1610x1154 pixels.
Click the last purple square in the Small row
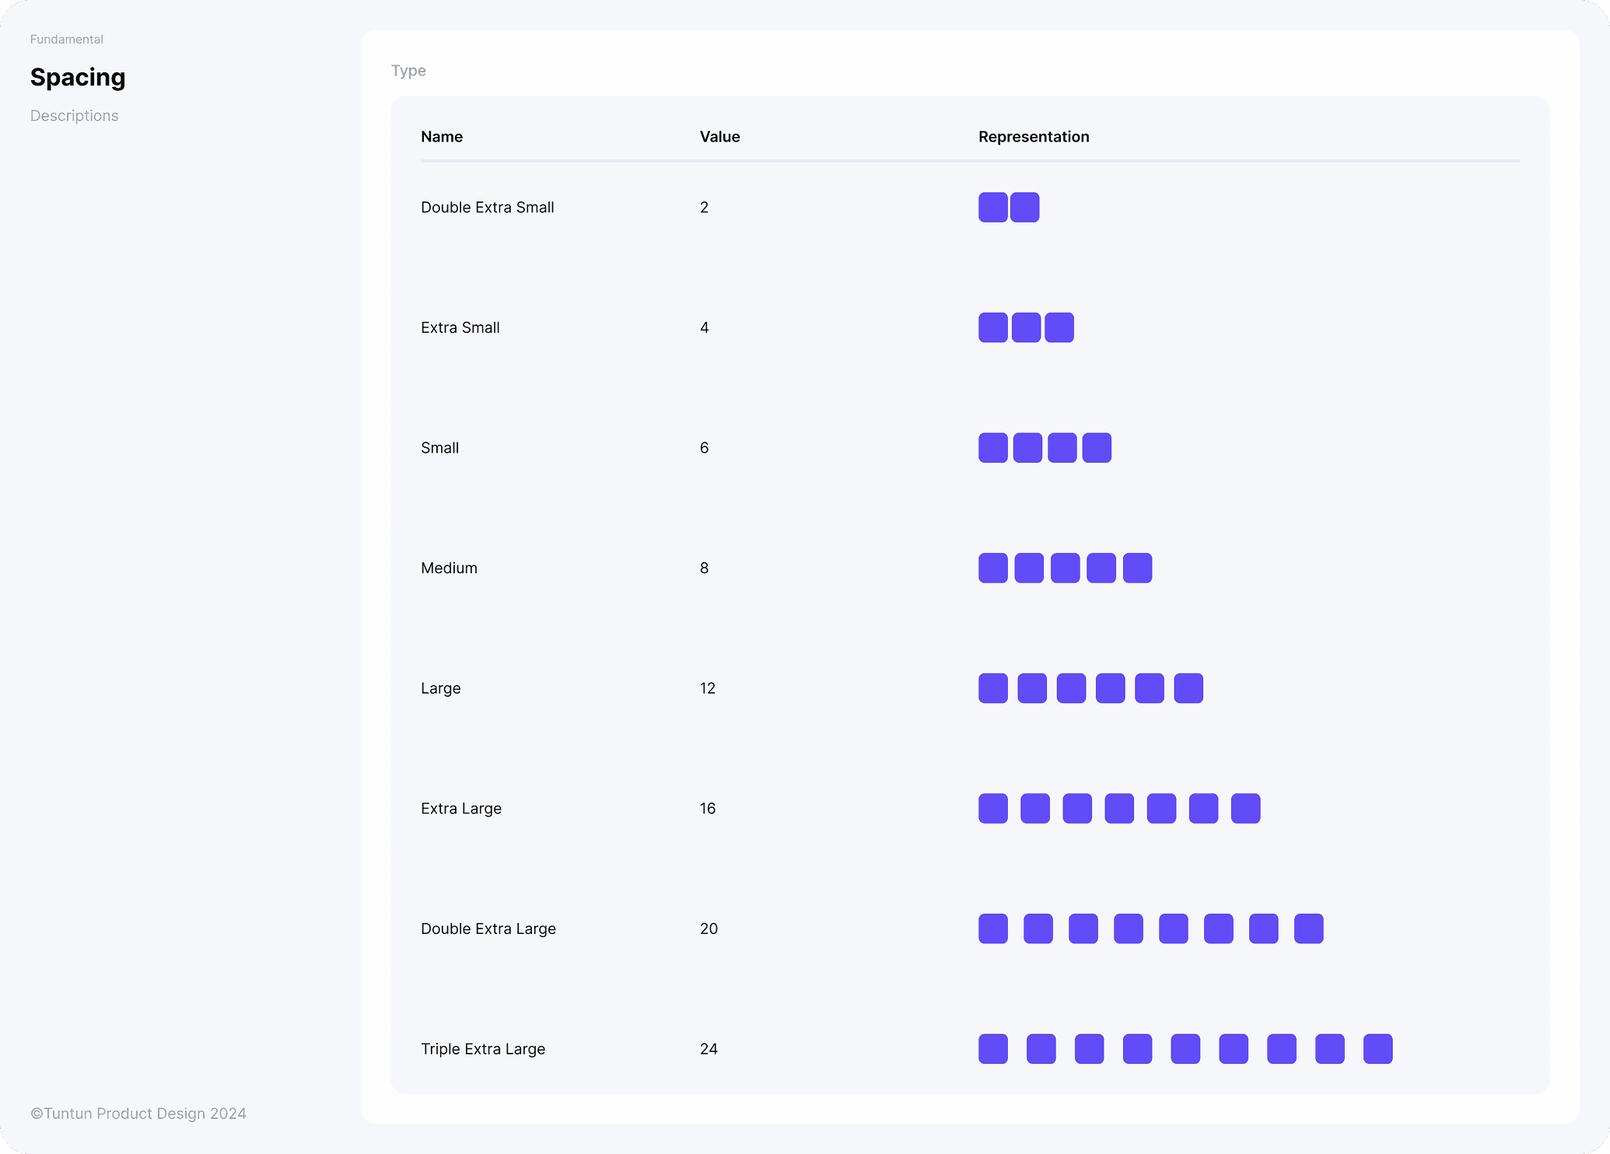[1096, 447]
